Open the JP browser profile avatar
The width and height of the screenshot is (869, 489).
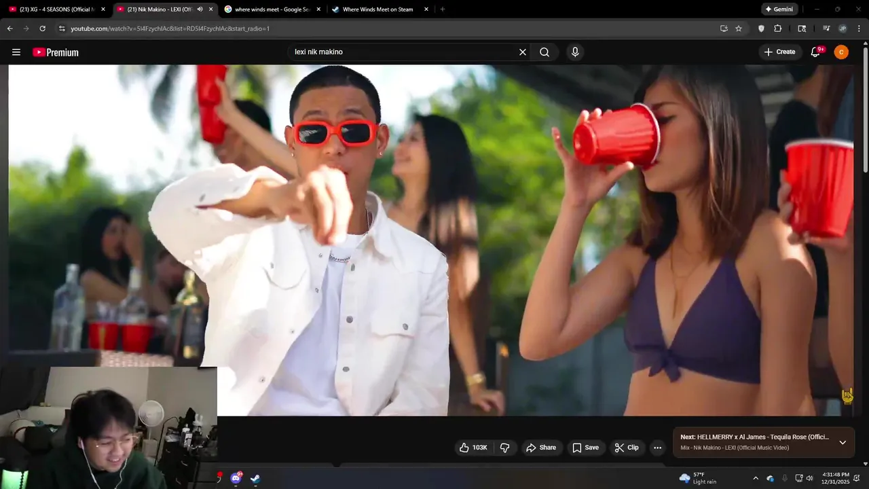click(843, 29)
